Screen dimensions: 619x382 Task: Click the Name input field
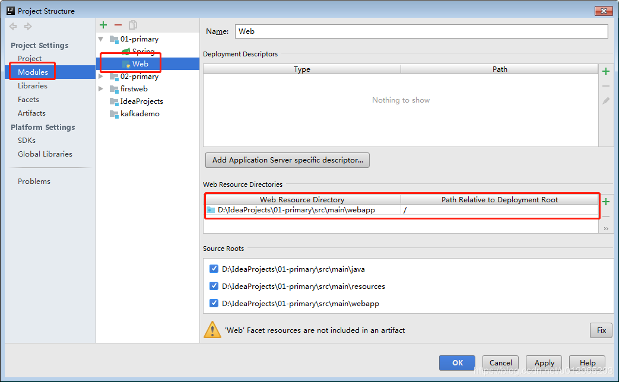[x=421, y=31]
